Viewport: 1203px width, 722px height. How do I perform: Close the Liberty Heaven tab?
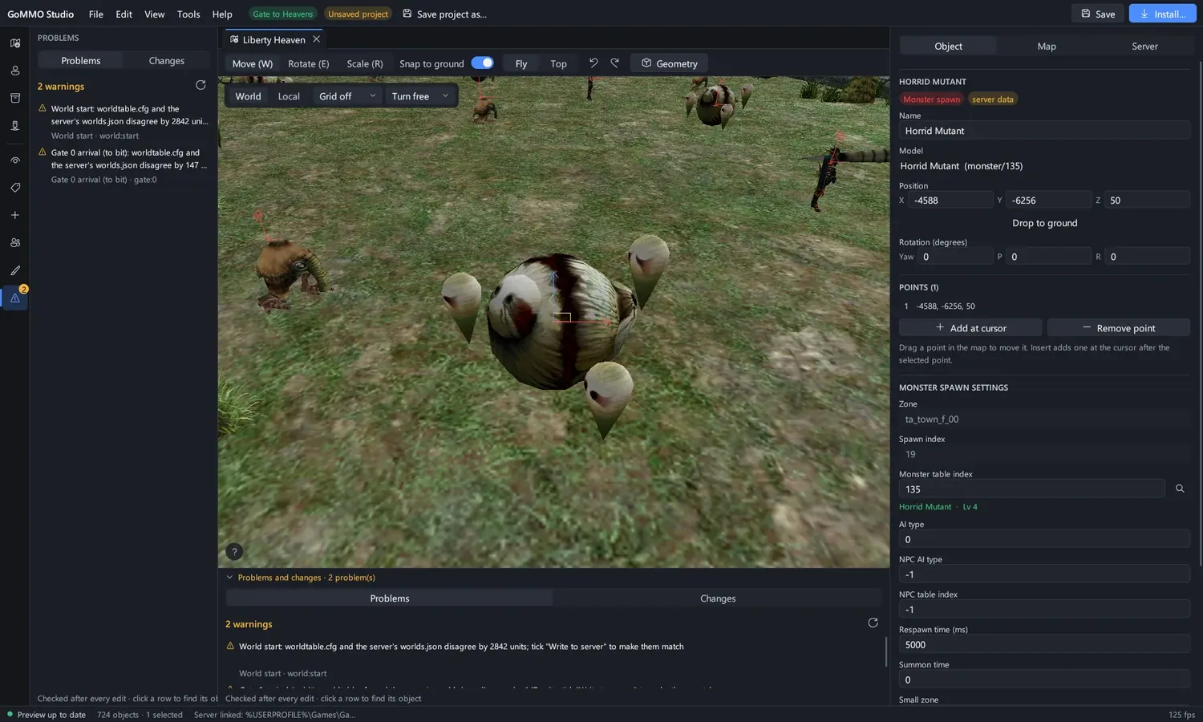click(316, 39)
